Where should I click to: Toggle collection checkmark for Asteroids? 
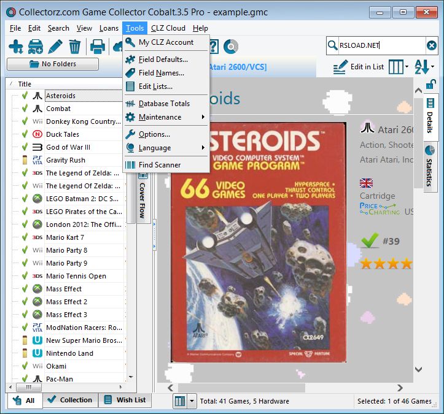coord(25,96)
